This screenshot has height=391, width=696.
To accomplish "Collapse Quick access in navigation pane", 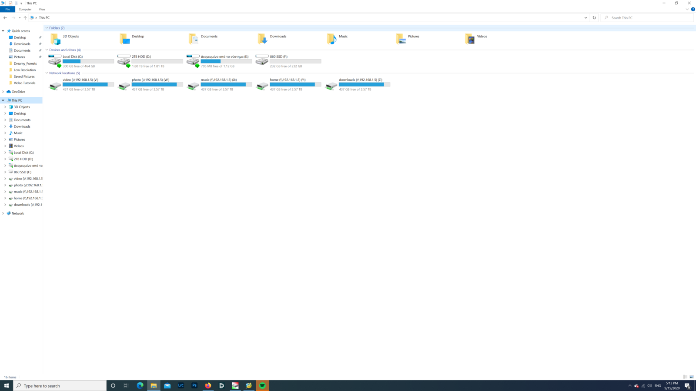I will [3, 31].
